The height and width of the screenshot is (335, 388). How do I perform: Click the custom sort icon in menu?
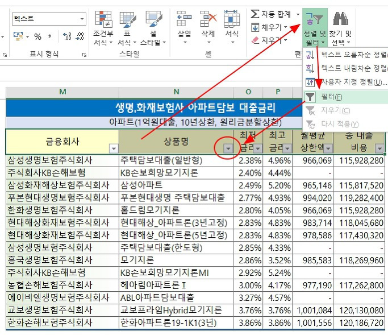coord(310,82)
